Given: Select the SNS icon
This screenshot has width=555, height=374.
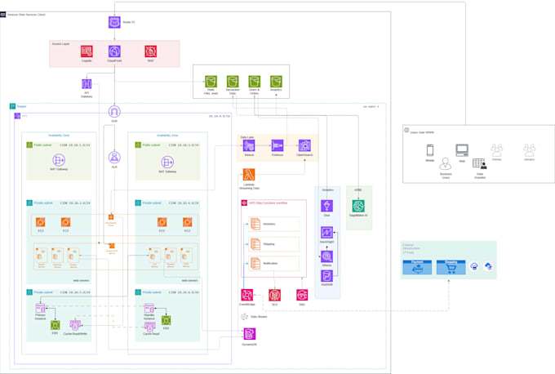Looking at the screenshot, I should coord(302,295).
